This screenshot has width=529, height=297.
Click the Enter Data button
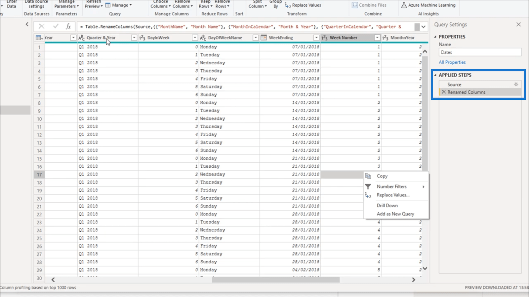12,4
